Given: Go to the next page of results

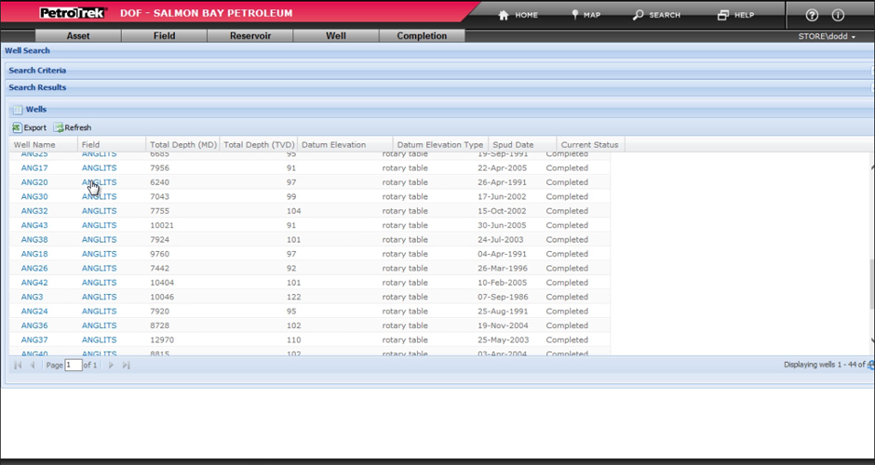Looking at the screenshot, I should pos(111,365).
